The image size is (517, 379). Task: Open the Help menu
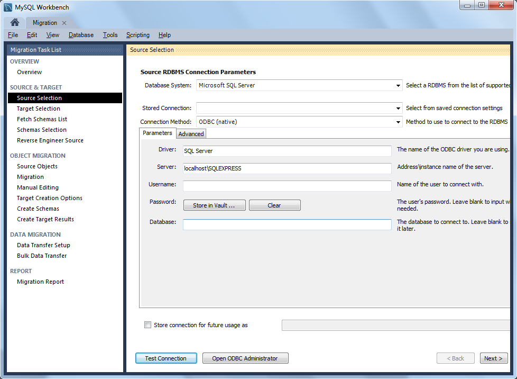164,35
